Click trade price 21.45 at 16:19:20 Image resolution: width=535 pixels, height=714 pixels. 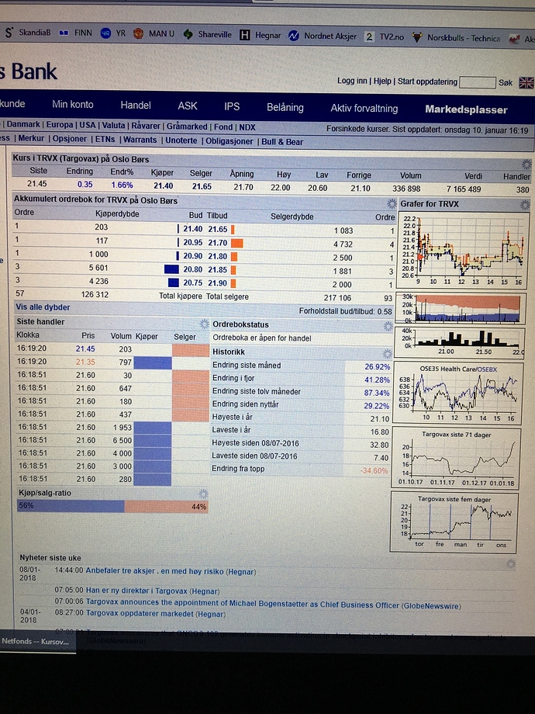pos(85,348)
